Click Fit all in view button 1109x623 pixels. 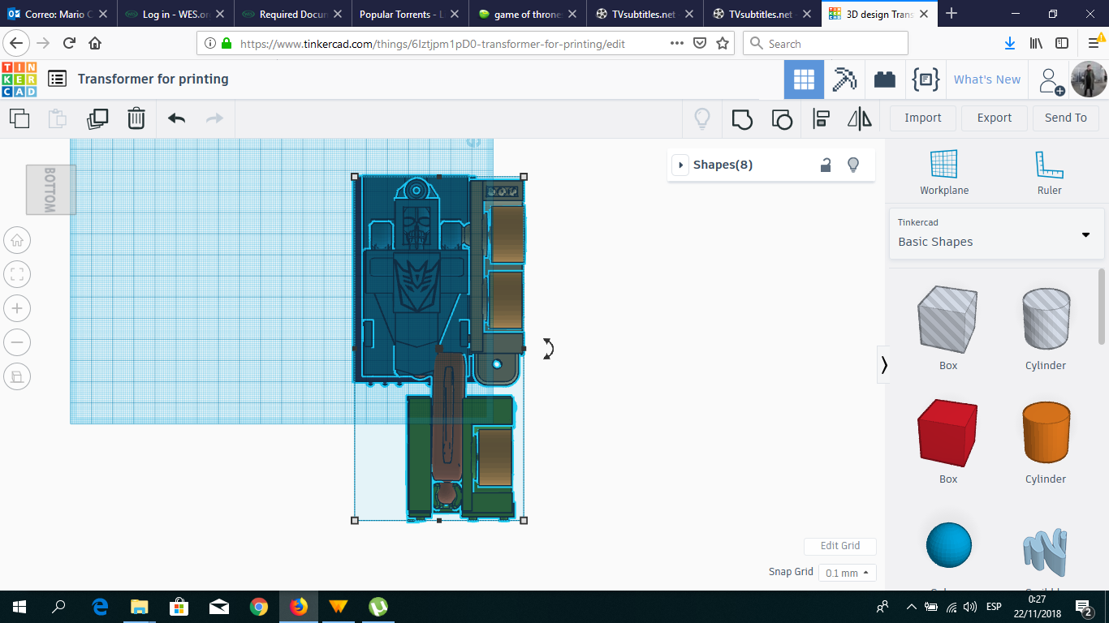click(x=17, y=274)
